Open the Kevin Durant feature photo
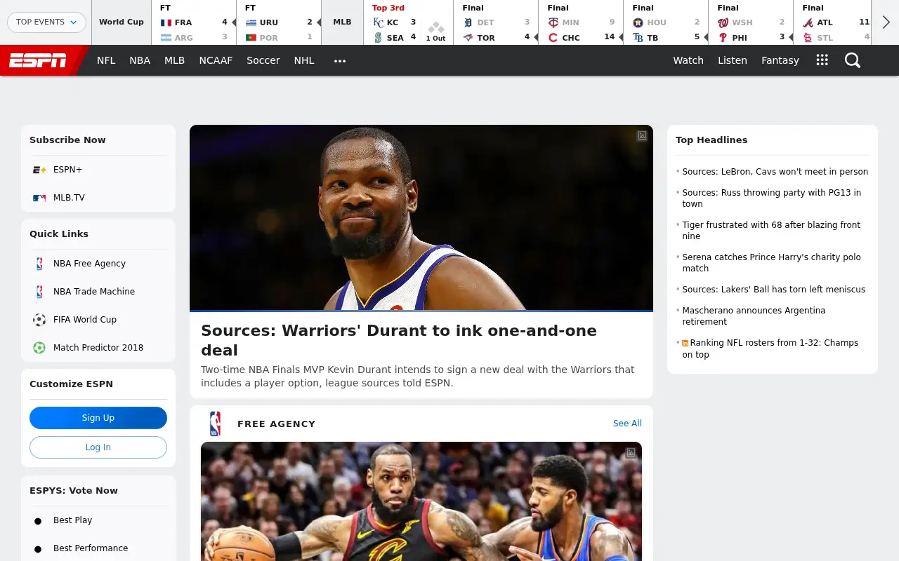Screen dimensions: 899x561 (421, 217)
